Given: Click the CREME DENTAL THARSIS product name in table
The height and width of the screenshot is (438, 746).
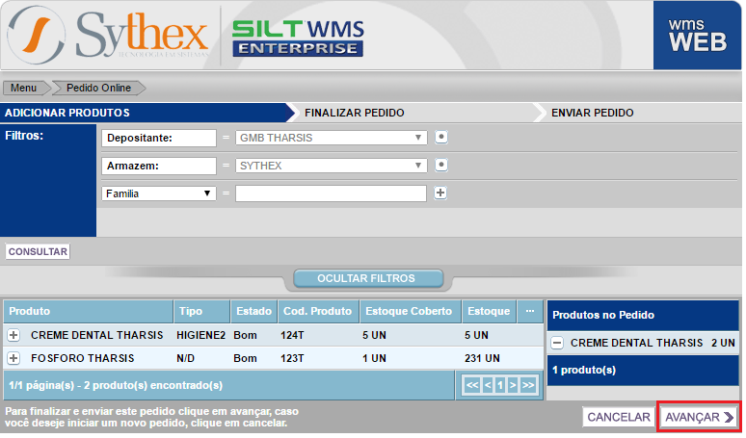Looking at the screenshot, I should (x=97, y=335).
